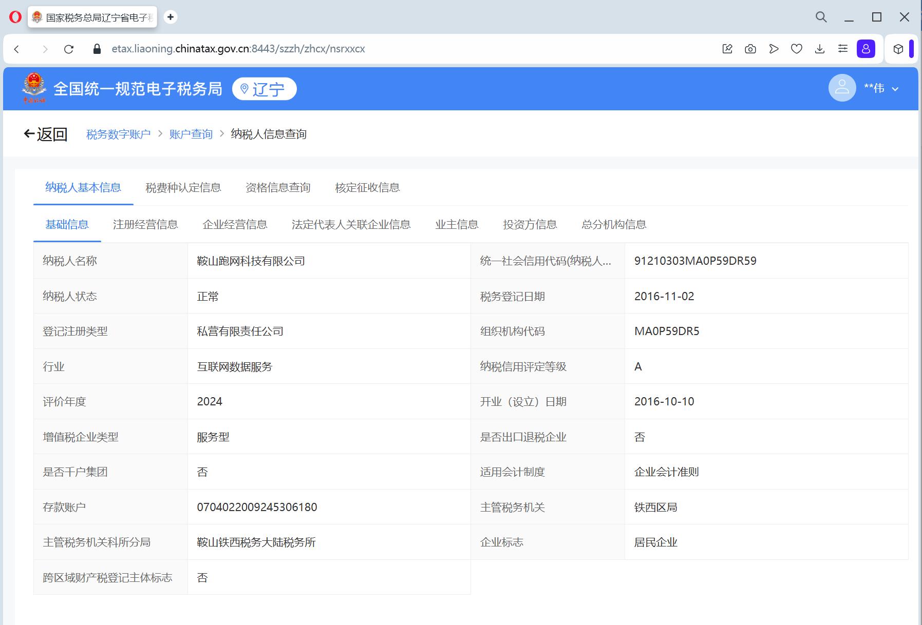Click the Opera logo menu

[x=15, y=17]
